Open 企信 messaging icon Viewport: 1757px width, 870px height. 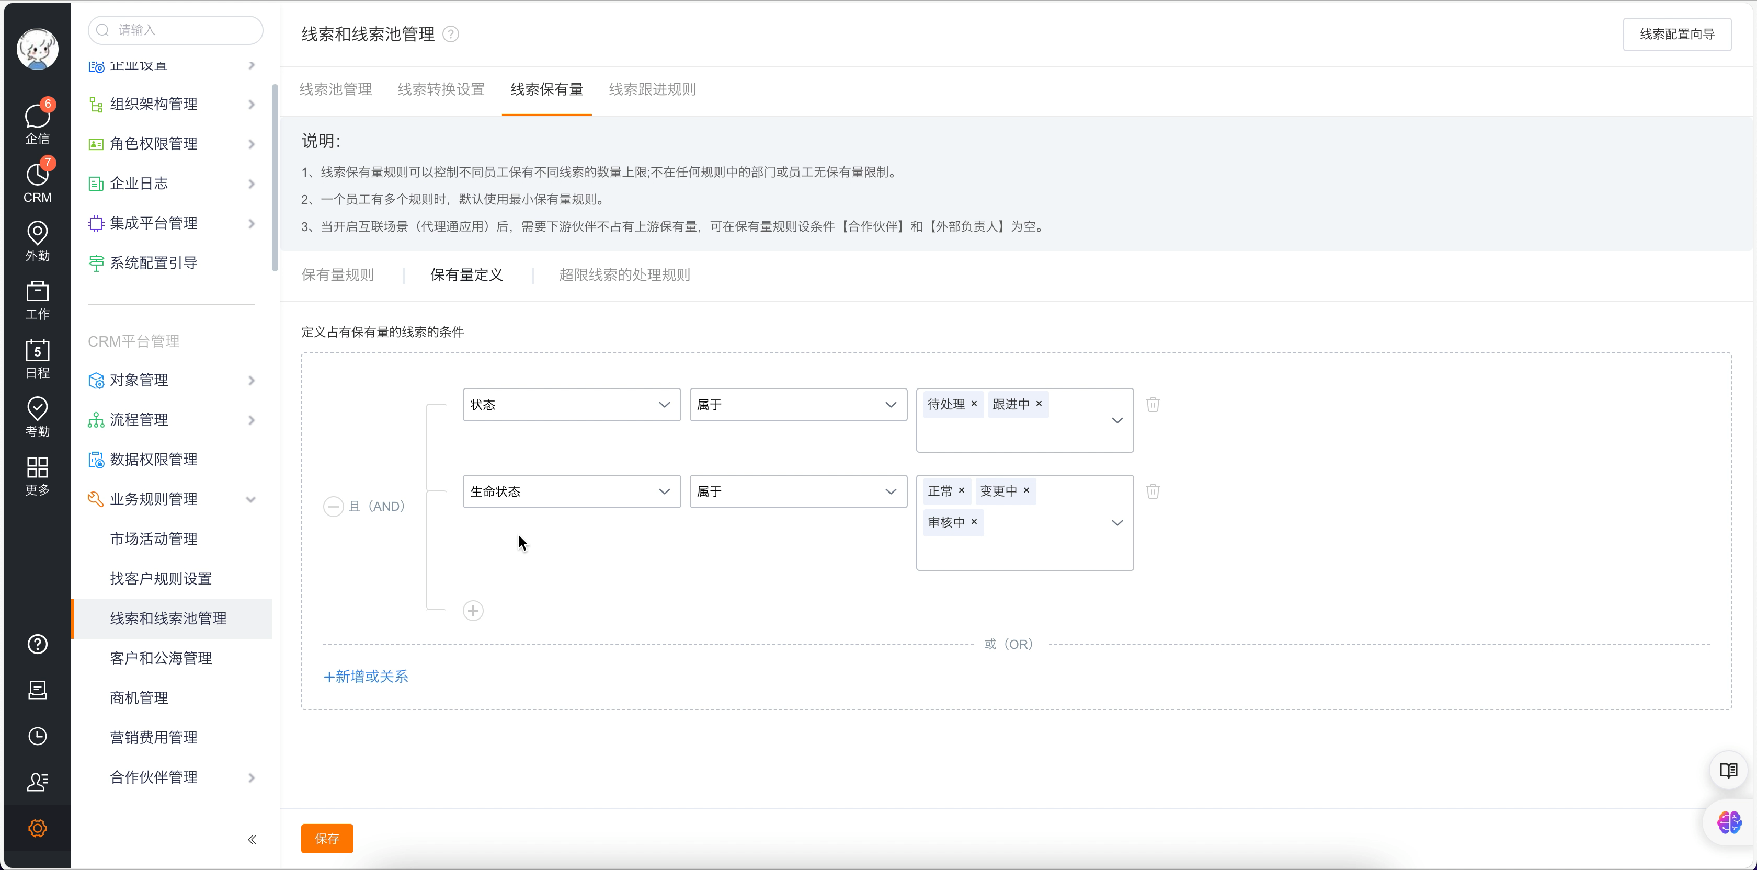[38, 123]
